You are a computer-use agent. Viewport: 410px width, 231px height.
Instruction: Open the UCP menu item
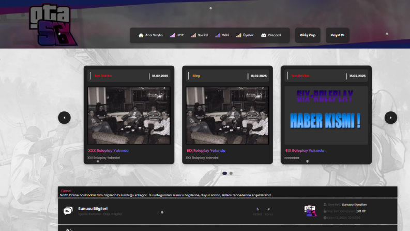pyautogui.click(x=177, y=35)
